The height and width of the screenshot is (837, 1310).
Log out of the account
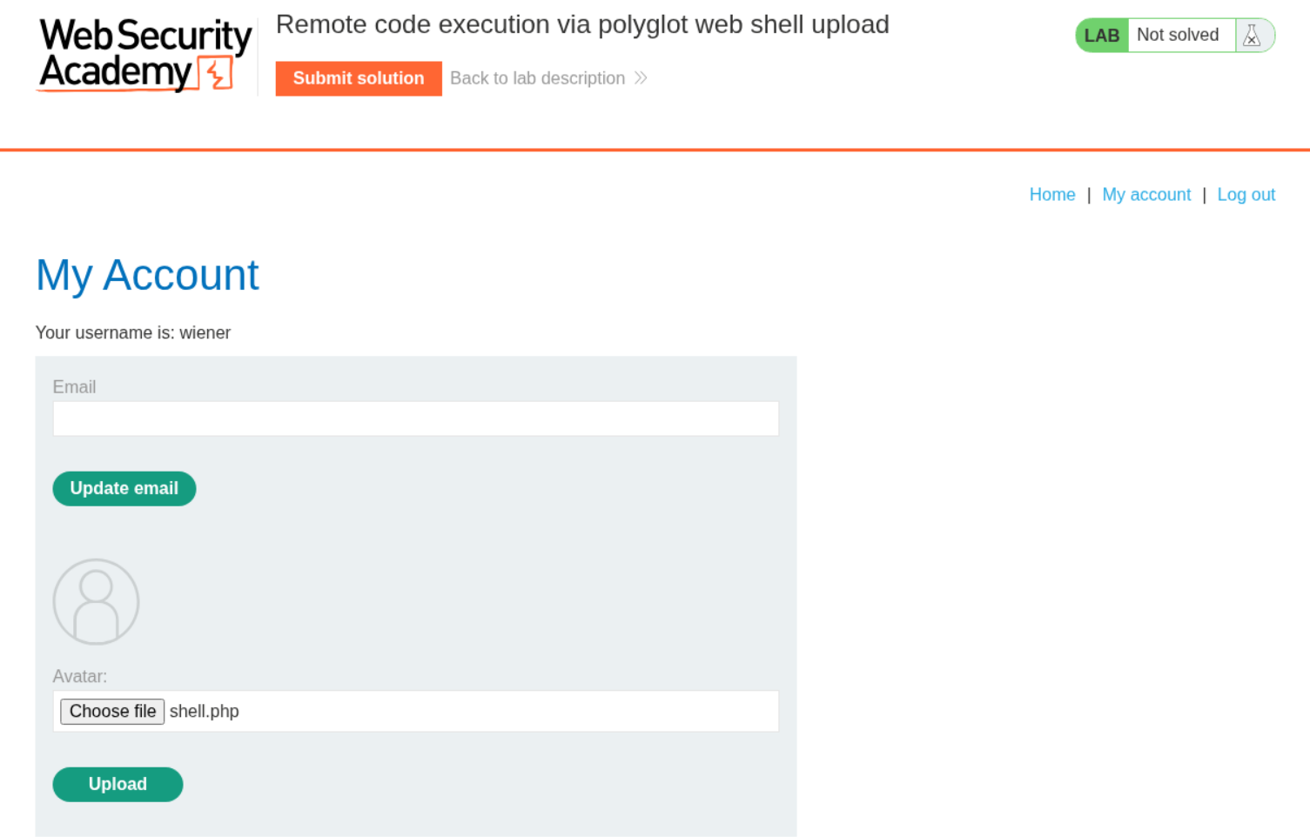pos(1246,195)
